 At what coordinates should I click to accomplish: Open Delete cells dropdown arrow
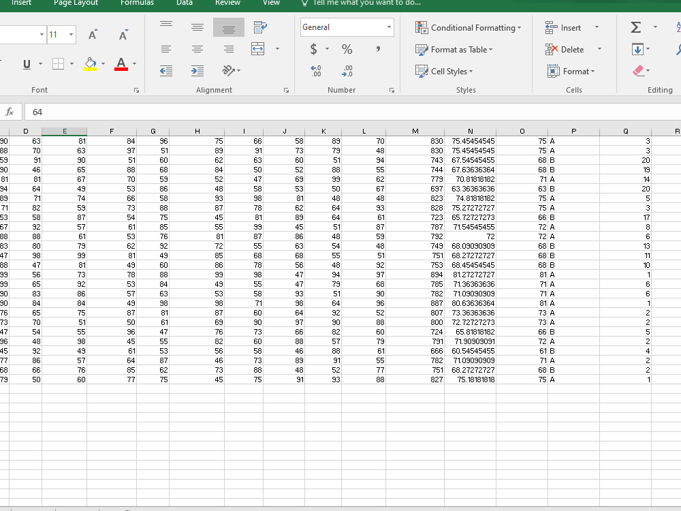[x=599, y=49]
